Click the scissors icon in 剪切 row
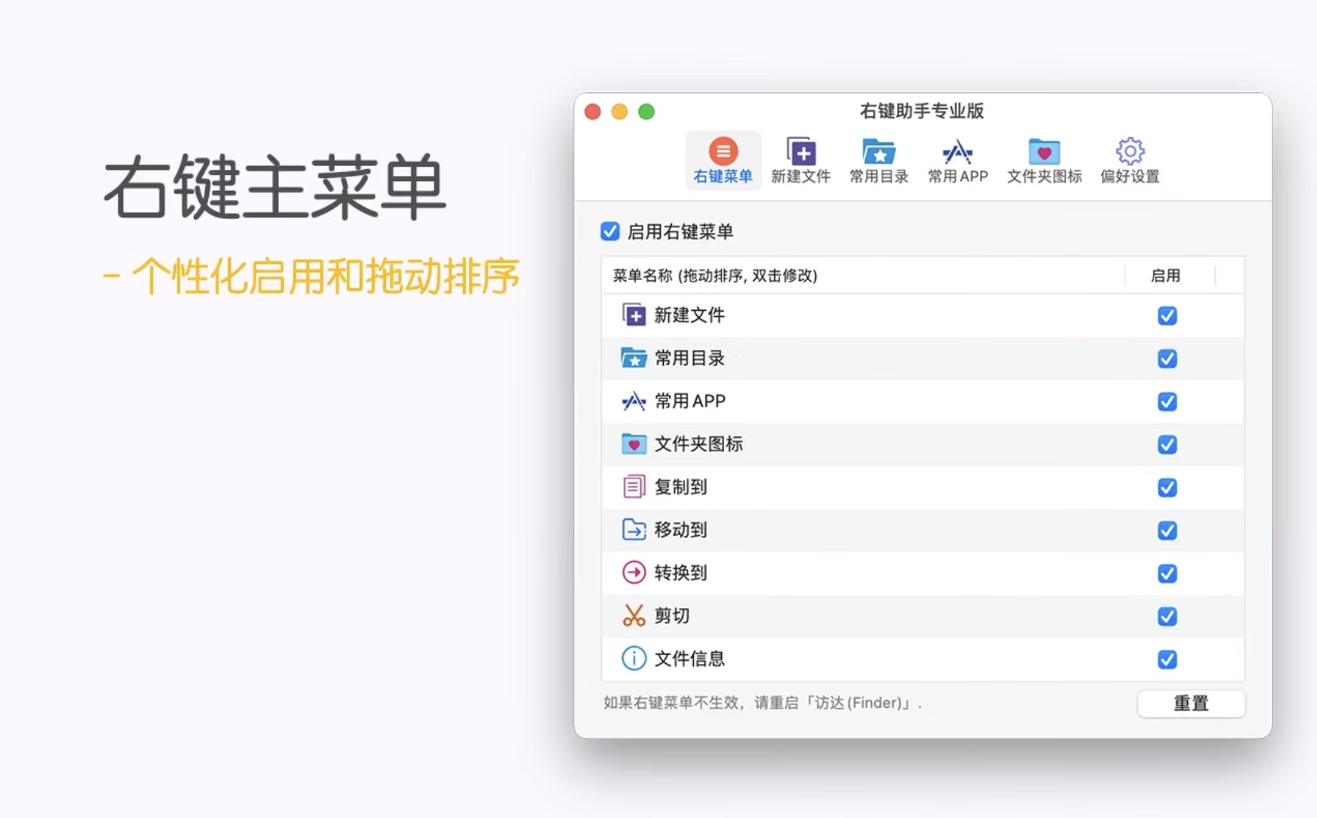This screenshot has height=818, width=1317. click(634, 616)
